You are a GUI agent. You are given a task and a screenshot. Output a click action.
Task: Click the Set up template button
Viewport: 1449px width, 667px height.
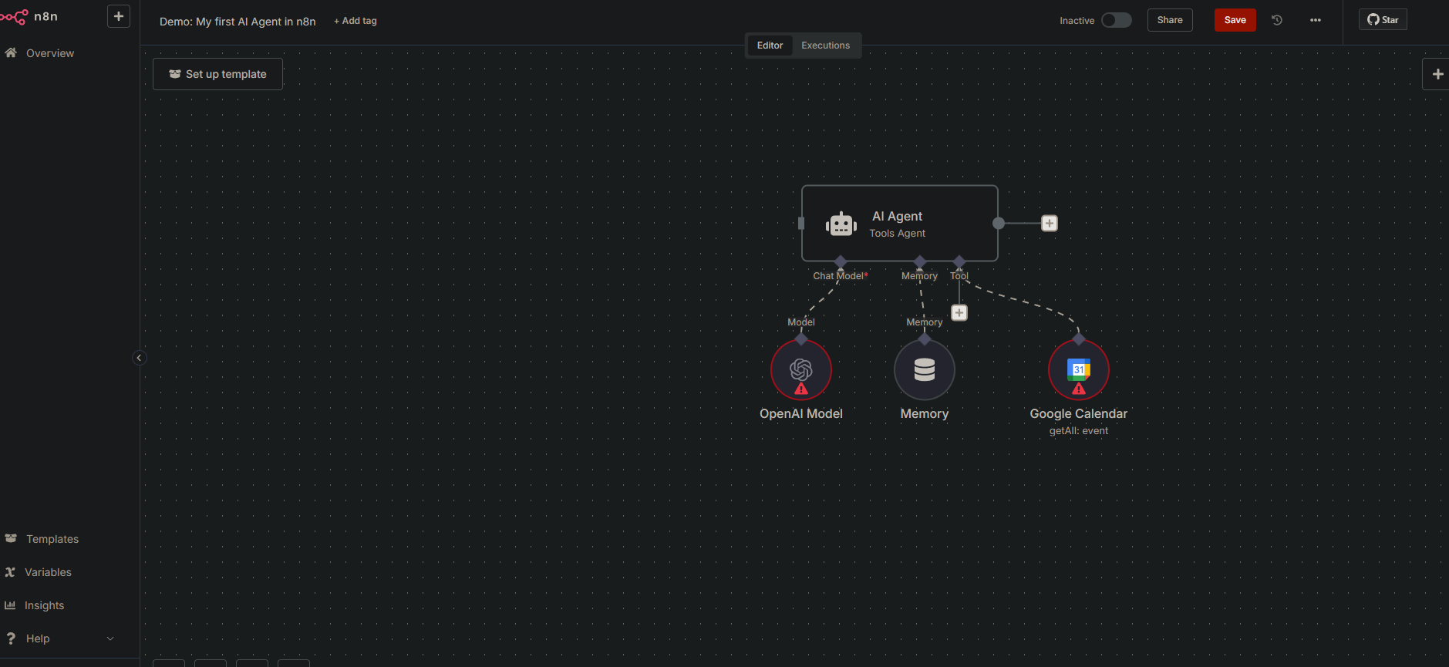[217, 74]
